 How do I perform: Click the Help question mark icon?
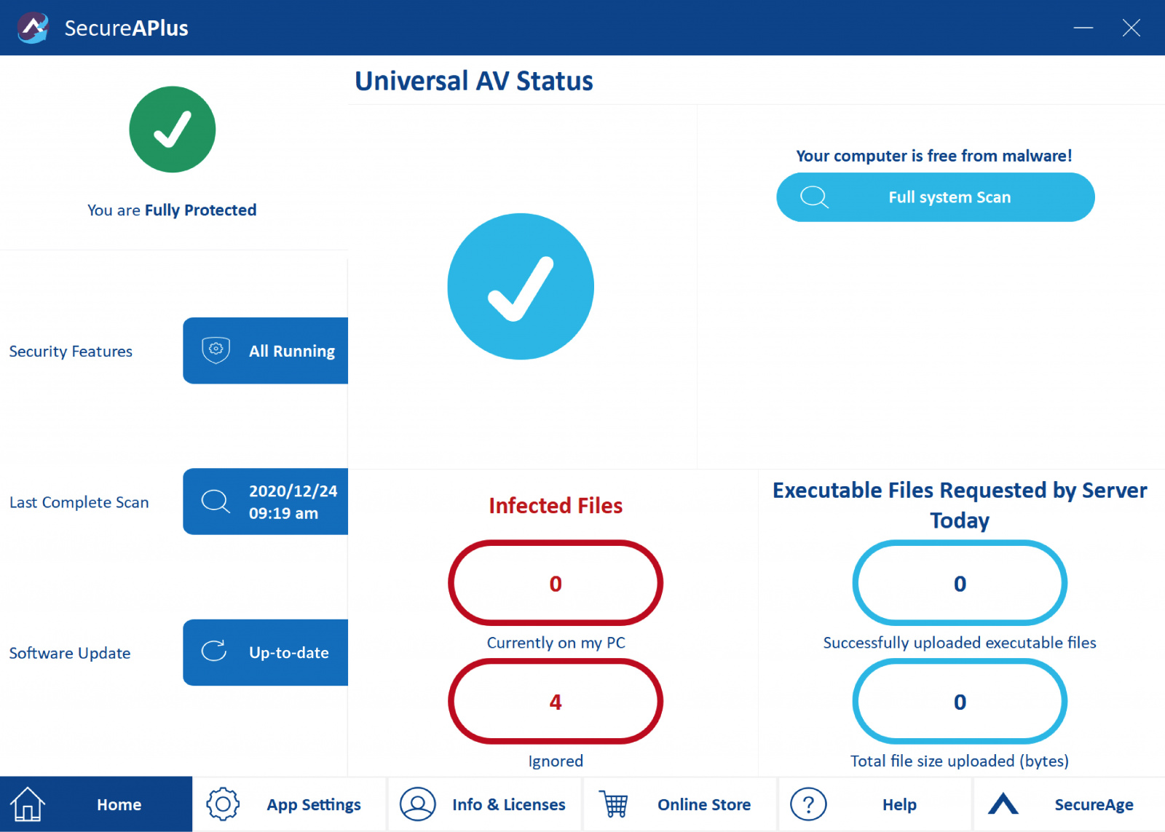pos(808,804)
